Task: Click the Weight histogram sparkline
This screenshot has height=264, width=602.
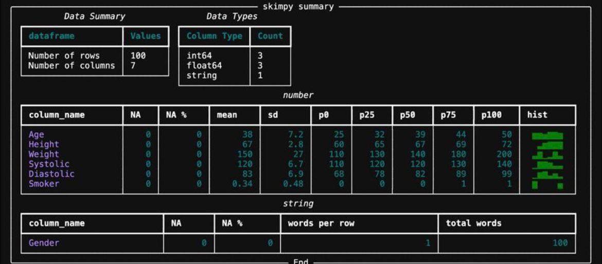Action: tap(547, 155)
